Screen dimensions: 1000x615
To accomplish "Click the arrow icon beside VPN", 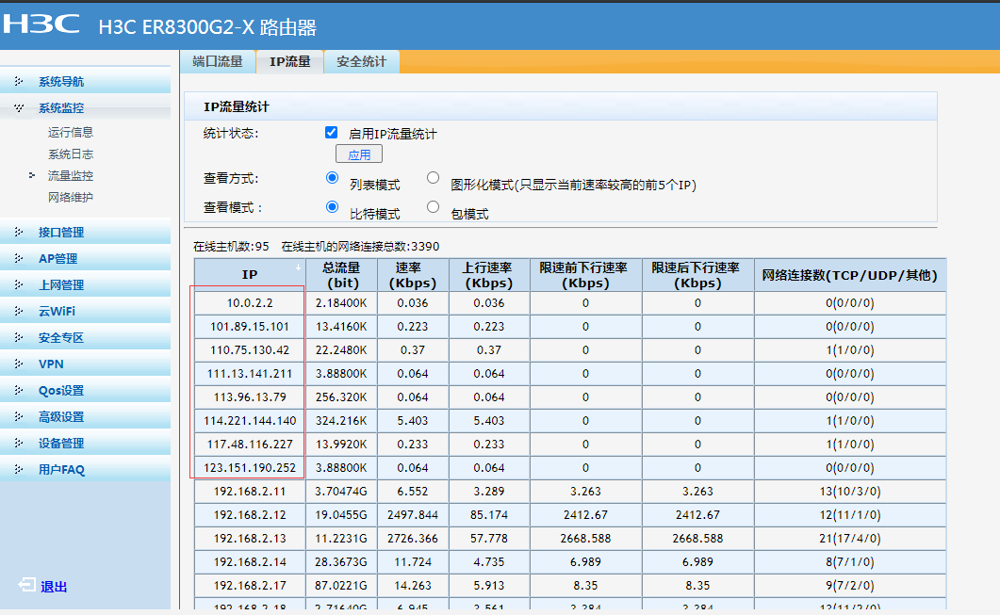I will 19,364.
